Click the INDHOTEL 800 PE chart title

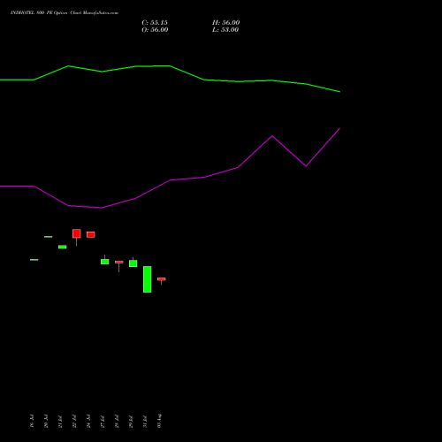(65, 13)
